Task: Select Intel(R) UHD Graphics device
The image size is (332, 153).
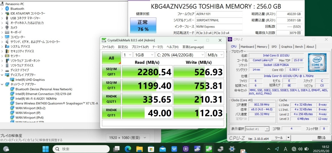Action: pos(30,80)
